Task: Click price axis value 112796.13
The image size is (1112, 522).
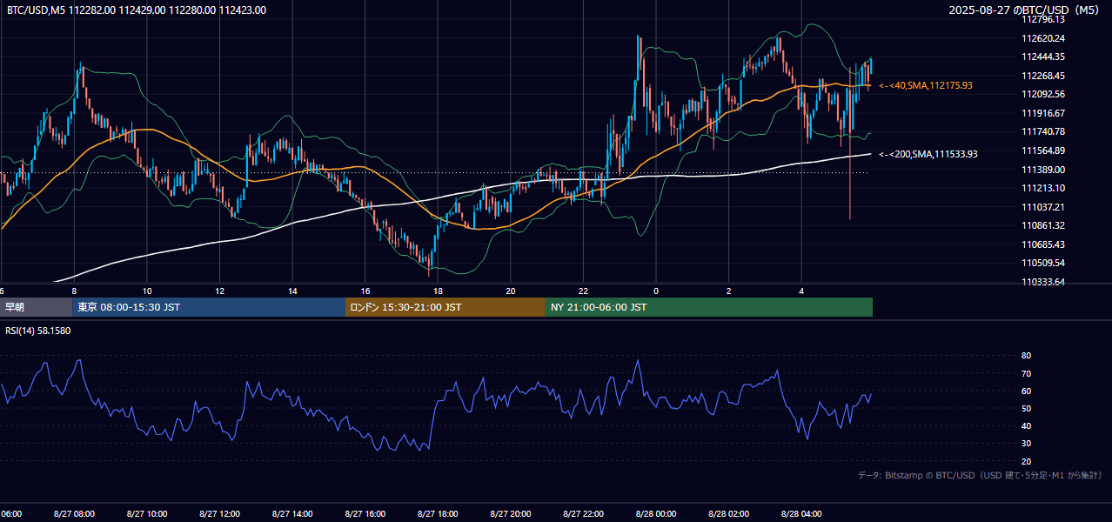Action: click(x=1043, y=19)
